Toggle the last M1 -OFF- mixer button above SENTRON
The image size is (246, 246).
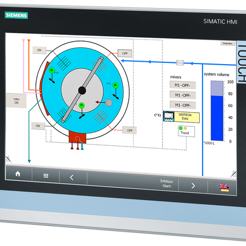pyautogui.click(x=182, y=105)
